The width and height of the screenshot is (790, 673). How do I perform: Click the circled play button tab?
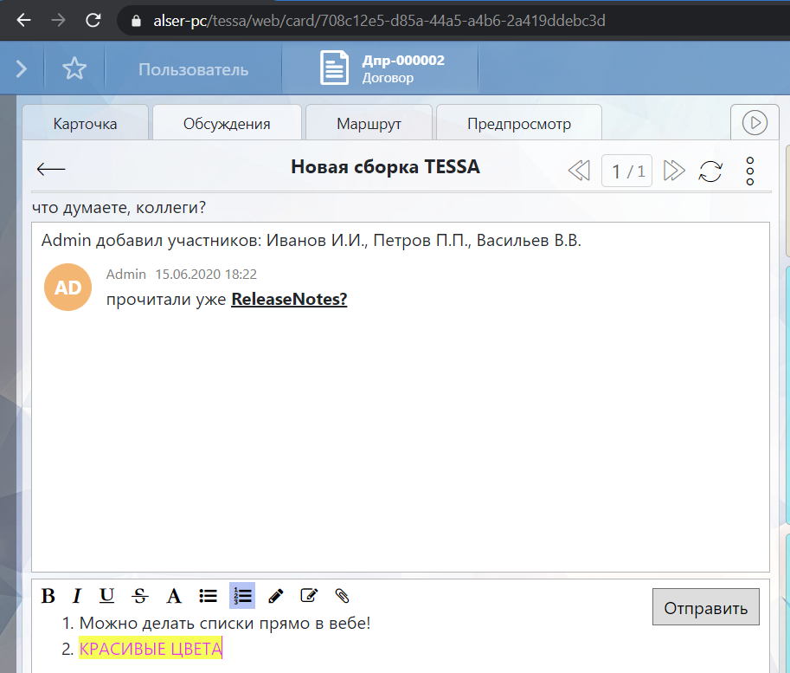755,123
